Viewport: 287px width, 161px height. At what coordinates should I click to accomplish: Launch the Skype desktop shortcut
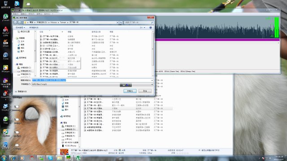tap(17, 4)
